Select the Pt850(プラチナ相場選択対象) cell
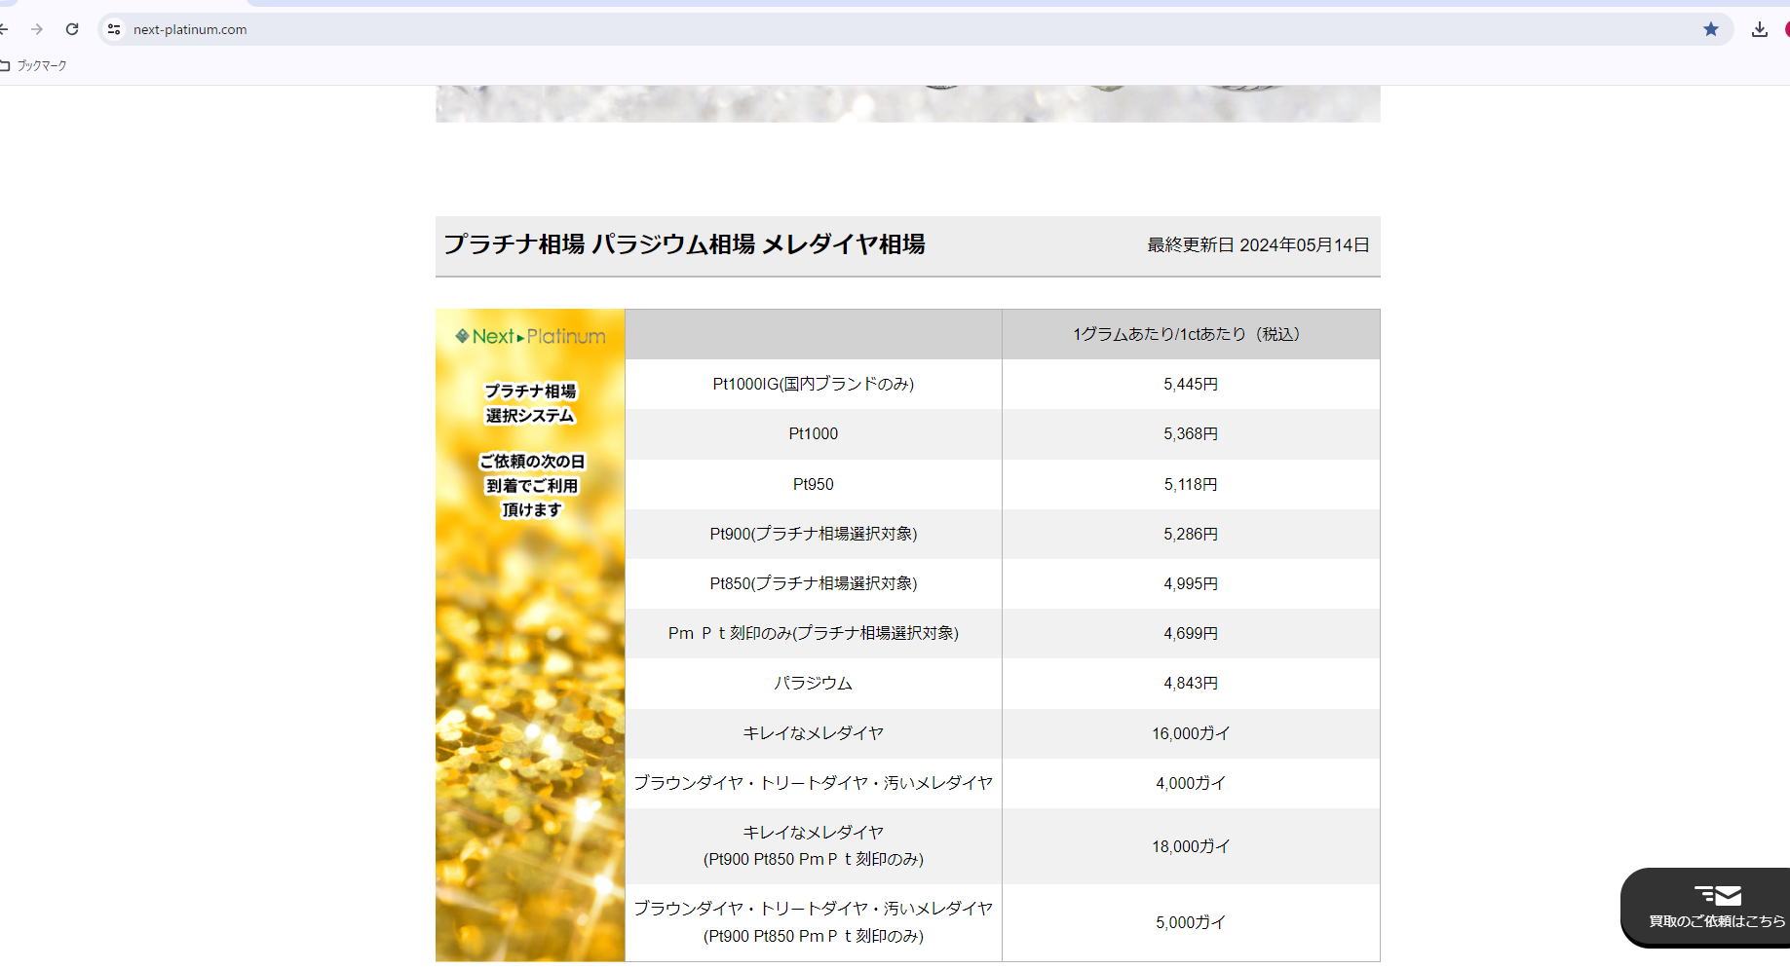1790x969 pixels. point(814,583)
